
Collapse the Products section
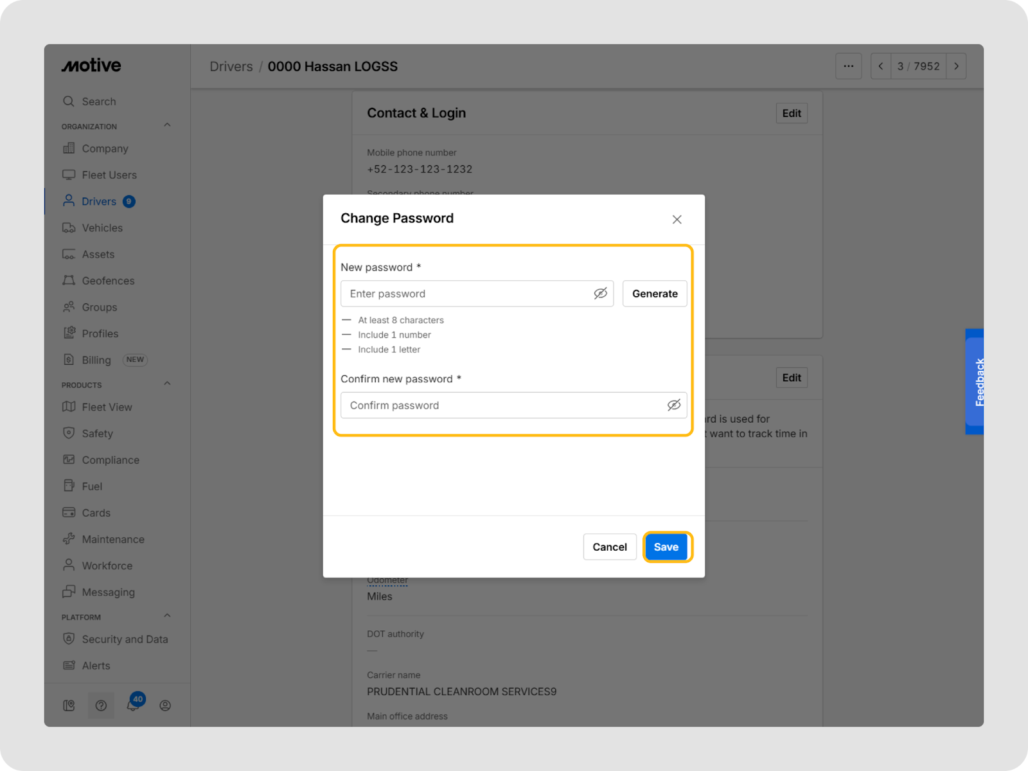(167, 384)
